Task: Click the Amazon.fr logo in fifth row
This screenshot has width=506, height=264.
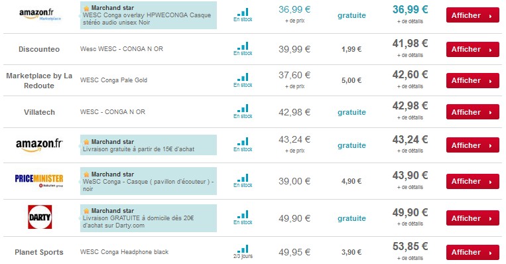Action: 39,145
